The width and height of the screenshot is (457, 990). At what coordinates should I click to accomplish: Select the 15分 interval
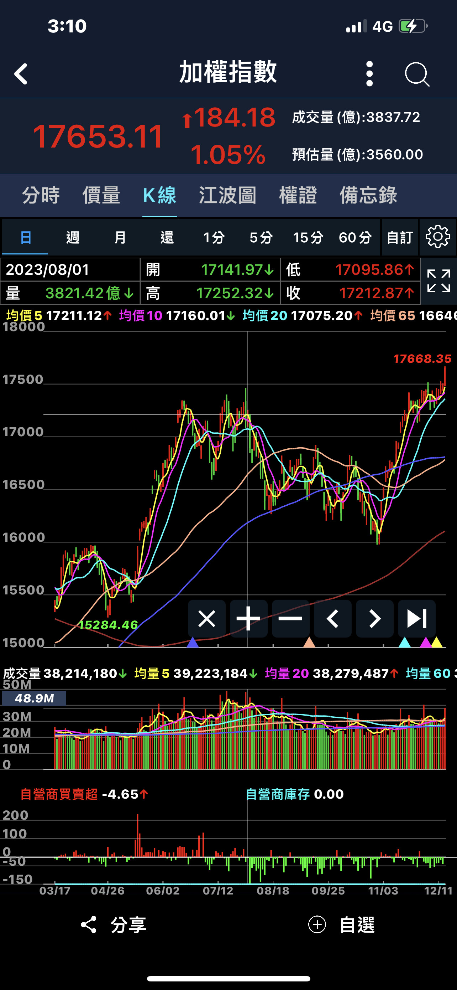[308, 237]
